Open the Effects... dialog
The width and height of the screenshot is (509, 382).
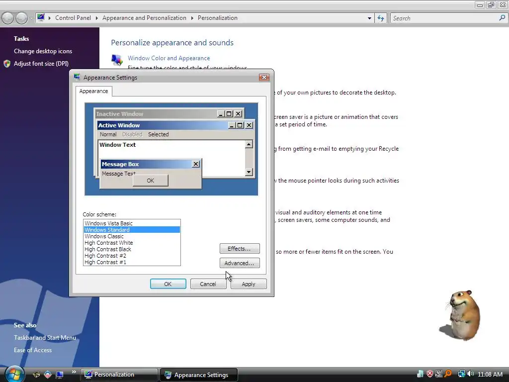tap(240, 249)
